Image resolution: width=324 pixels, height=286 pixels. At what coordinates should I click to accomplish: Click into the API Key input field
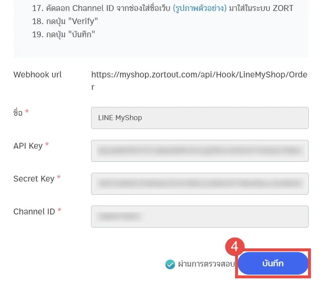click(x=200, y=151)
